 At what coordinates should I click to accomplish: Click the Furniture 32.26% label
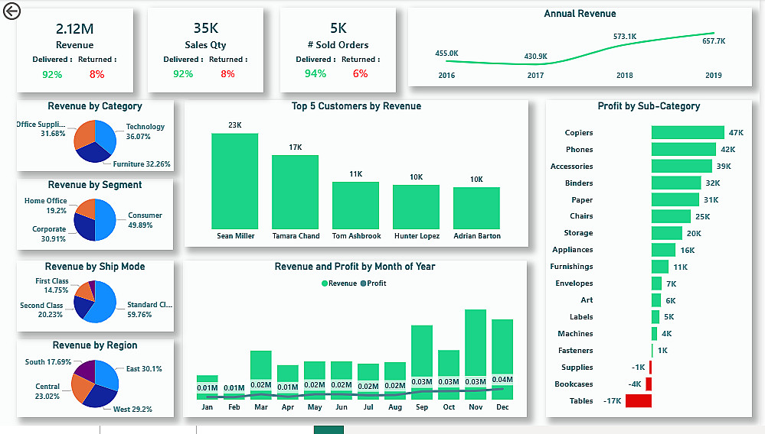coord(142,164)
